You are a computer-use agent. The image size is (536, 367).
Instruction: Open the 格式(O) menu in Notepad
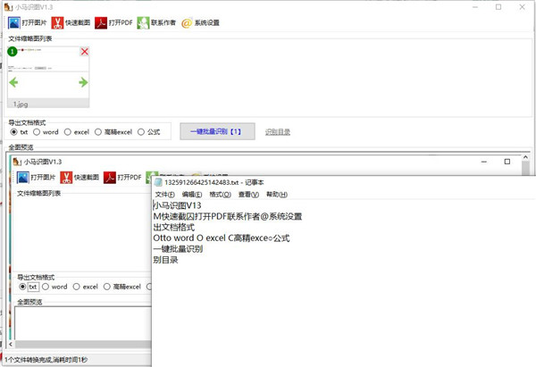[220, 194]
